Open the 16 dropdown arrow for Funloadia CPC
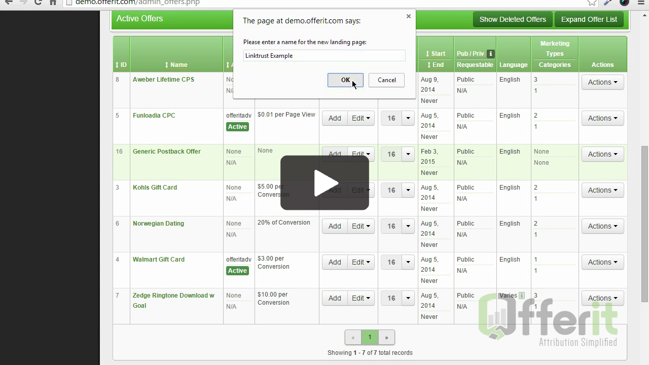Viewport: 649px width, 365px height. (408, 118)
